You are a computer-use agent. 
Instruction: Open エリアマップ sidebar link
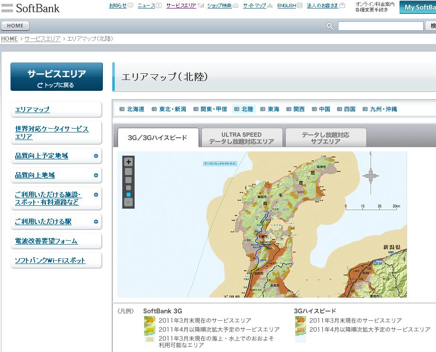(x=32, y=109)
